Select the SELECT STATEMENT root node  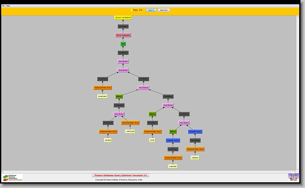click(123, 18)
